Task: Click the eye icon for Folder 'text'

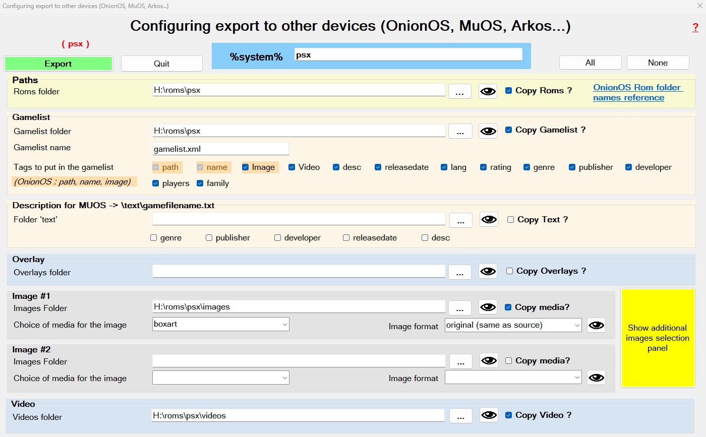Action: point(489,219)
